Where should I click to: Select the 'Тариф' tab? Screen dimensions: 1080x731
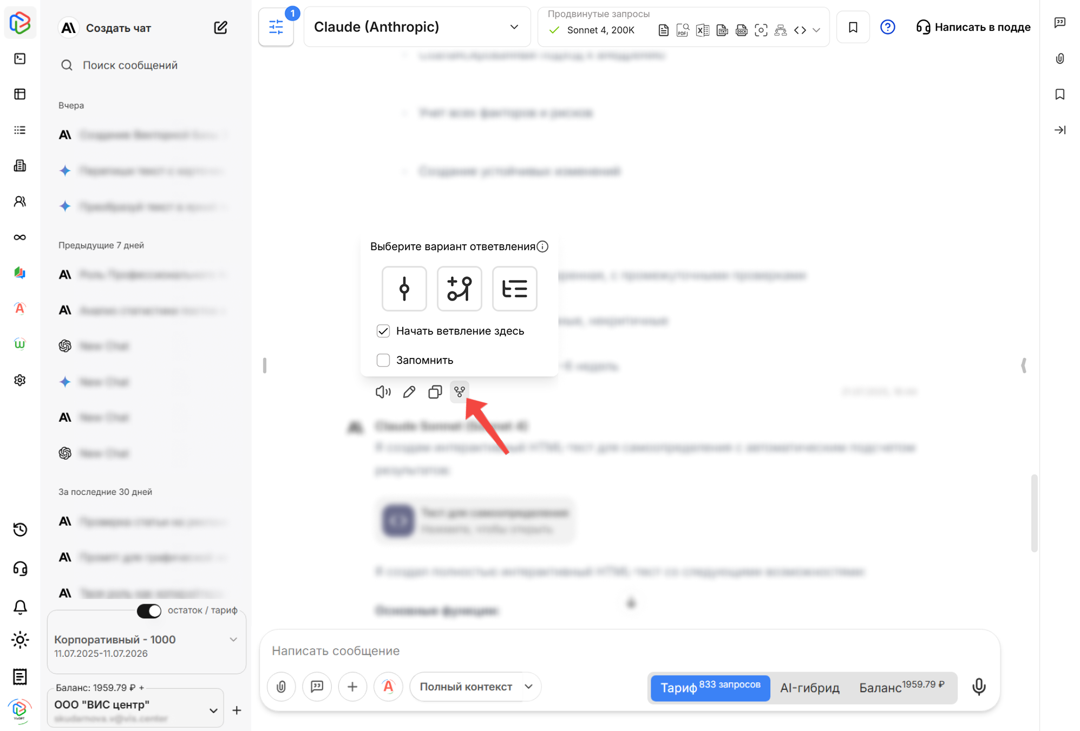coord(710,688)
